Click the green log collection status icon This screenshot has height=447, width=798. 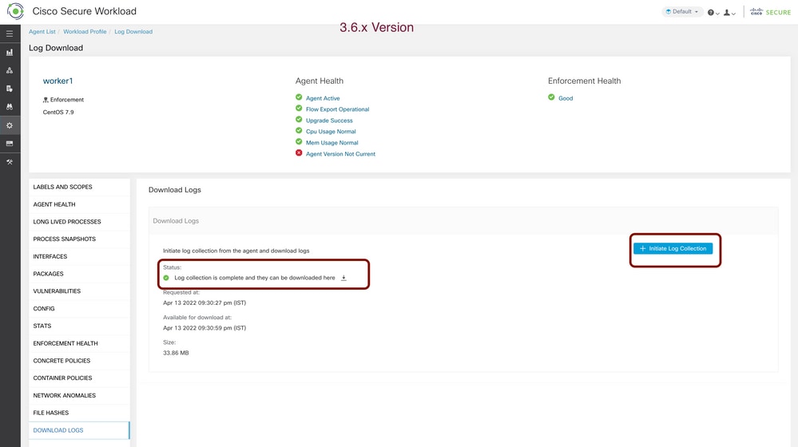click(166, 278)
